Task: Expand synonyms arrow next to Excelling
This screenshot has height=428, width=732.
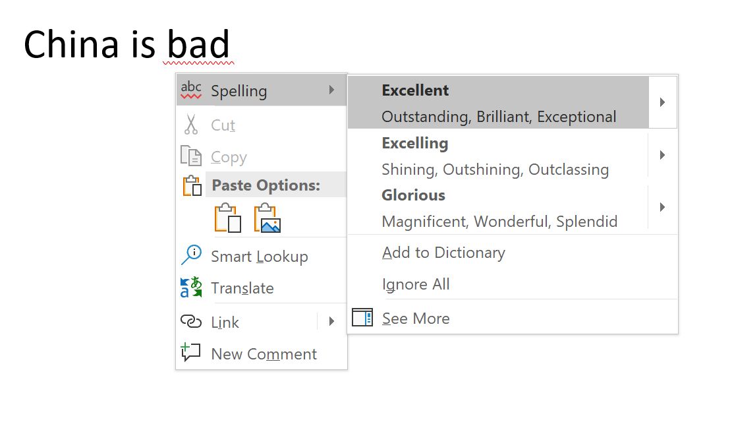Action: tap(663, 155)
